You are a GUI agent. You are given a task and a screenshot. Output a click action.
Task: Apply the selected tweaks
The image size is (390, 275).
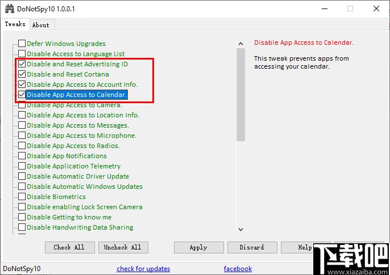pos(199,247)
